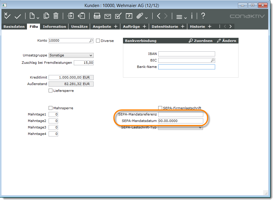Click the duplicate record icon

46,16
